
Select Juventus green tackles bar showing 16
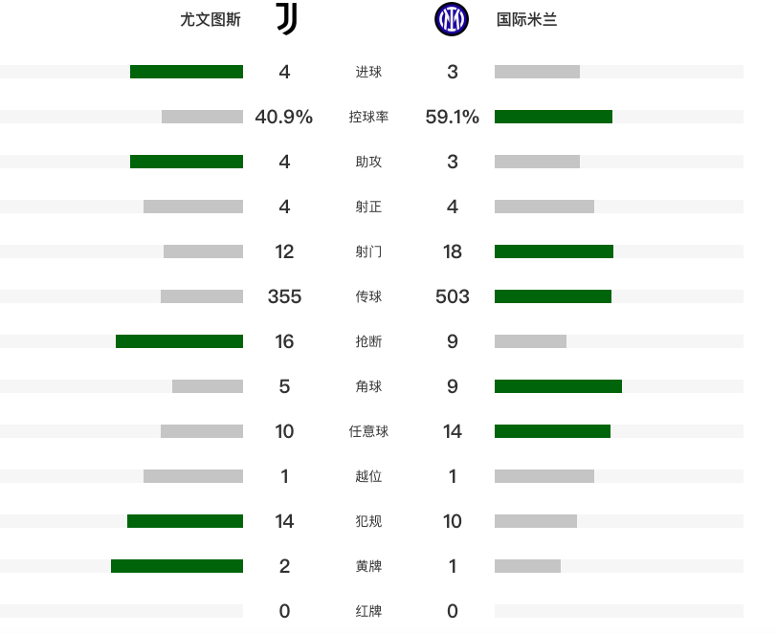(x=179, y=341)
